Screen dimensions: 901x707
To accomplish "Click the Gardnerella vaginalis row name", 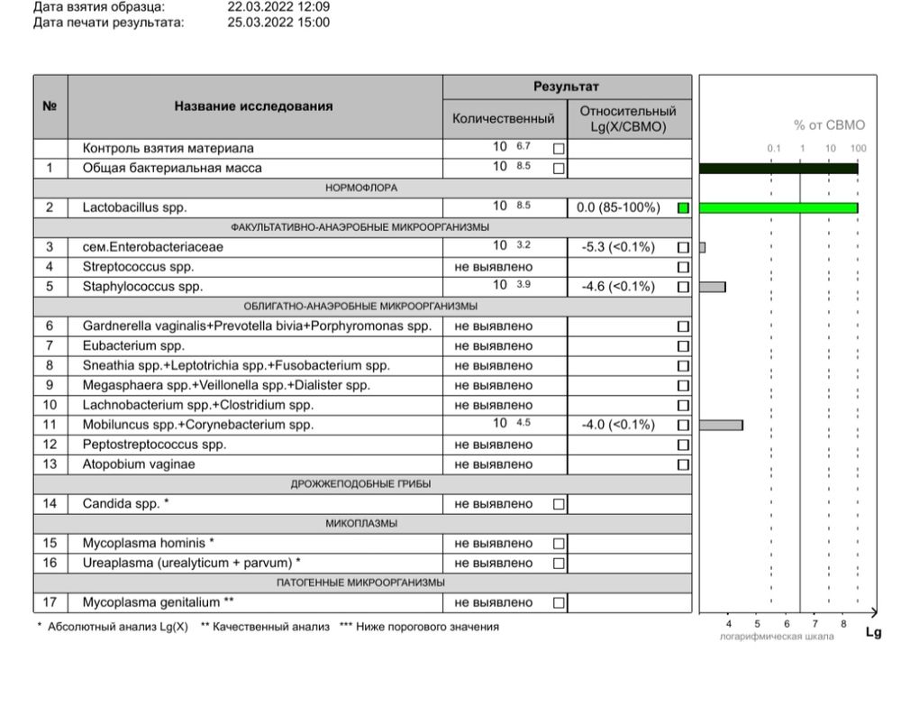I will [257, 326].
